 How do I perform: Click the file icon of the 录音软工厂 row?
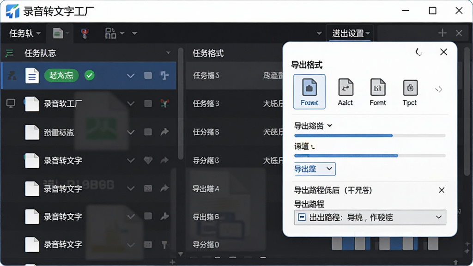[x=32, y=104]
